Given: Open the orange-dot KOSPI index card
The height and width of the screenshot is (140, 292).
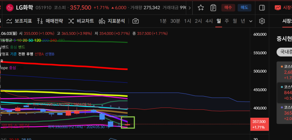Looking at the screenshot, I should point(284,72).
